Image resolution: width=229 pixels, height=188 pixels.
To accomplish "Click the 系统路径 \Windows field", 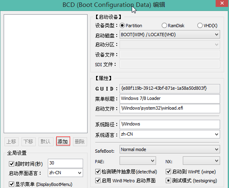I will 170,124.
